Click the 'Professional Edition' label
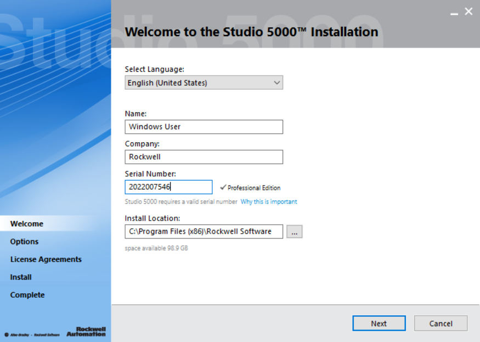The image size is (480, 342). pyautogui.click(x=254, y=188)
